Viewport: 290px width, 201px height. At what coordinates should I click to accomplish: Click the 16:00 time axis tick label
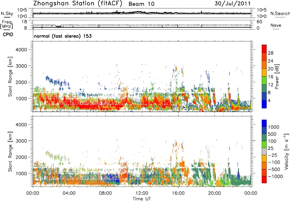click(x=178, y=193)
